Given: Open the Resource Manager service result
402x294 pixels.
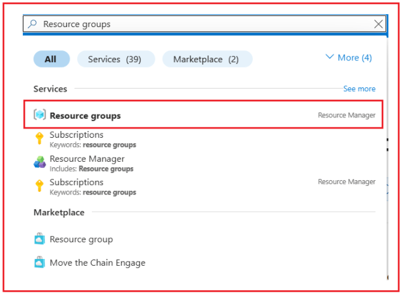Looking at the screenshot, I should pyautogui.click(x=204, y=164).
